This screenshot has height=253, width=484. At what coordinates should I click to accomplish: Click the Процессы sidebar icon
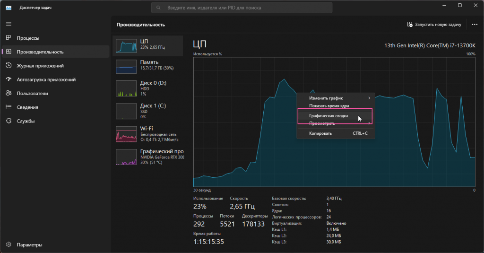9,38
